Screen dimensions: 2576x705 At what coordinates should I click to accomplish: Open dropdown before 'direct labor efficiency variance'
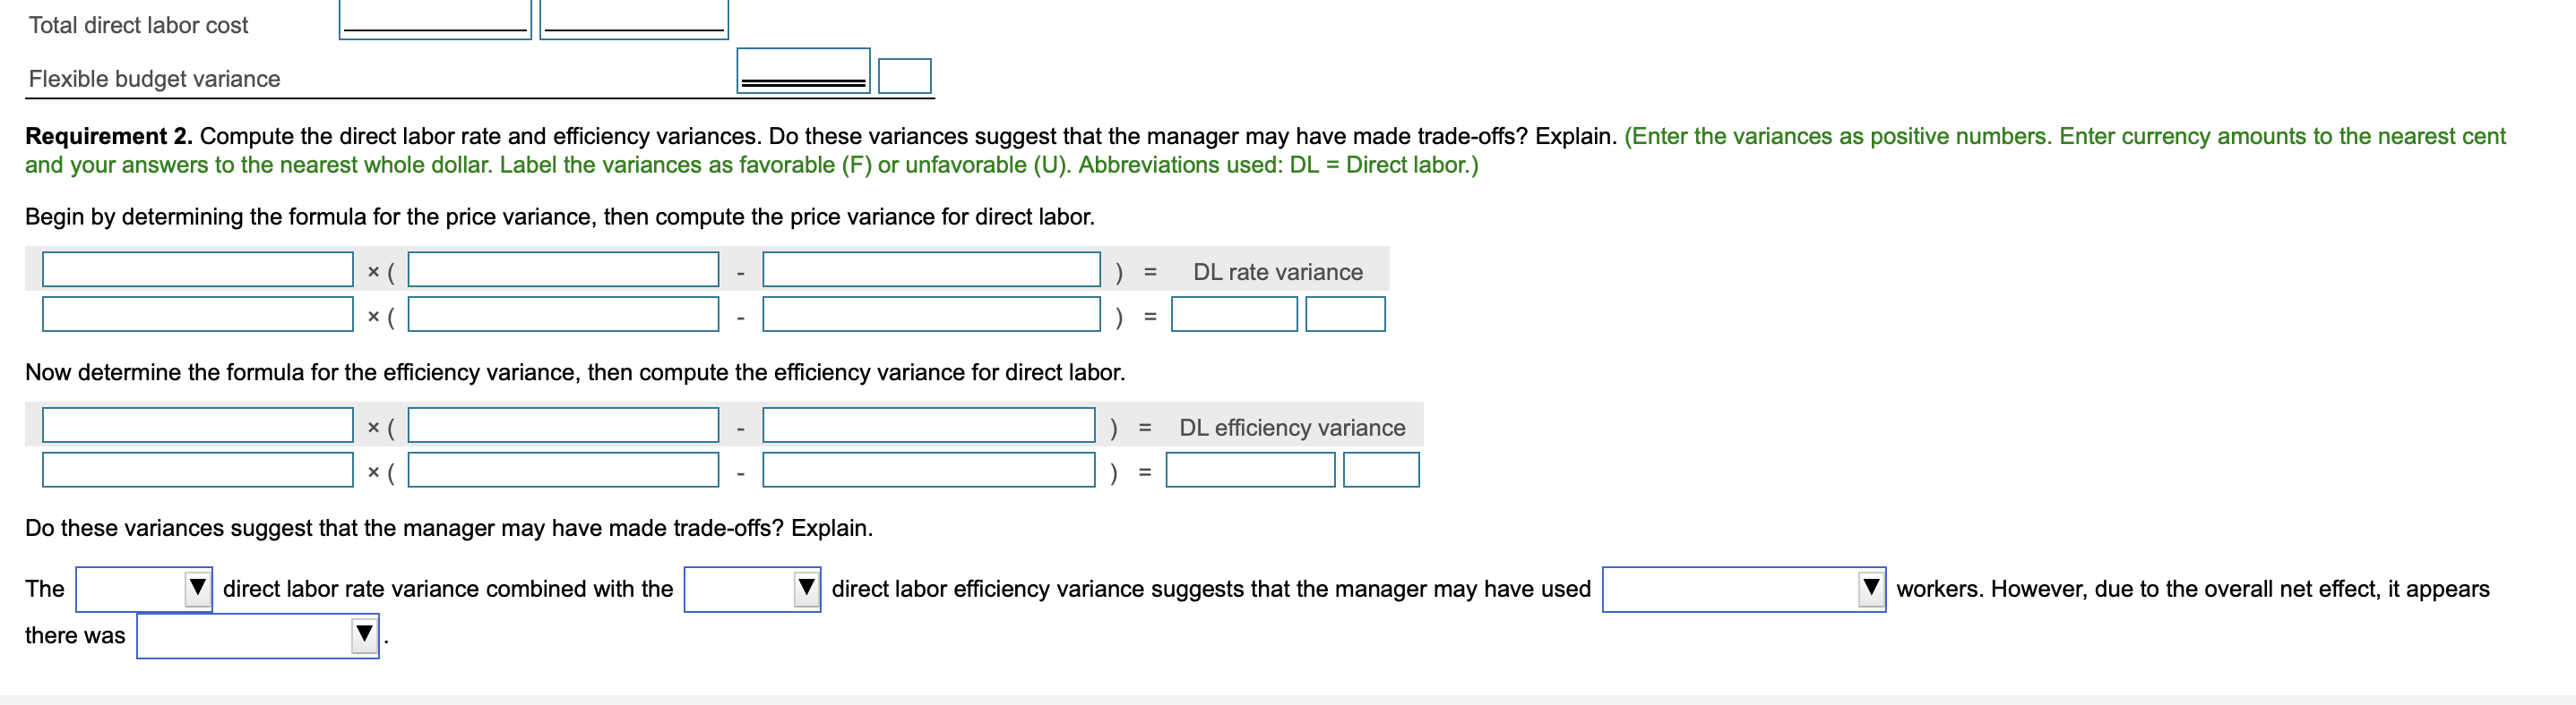click(x=751, y=588)
